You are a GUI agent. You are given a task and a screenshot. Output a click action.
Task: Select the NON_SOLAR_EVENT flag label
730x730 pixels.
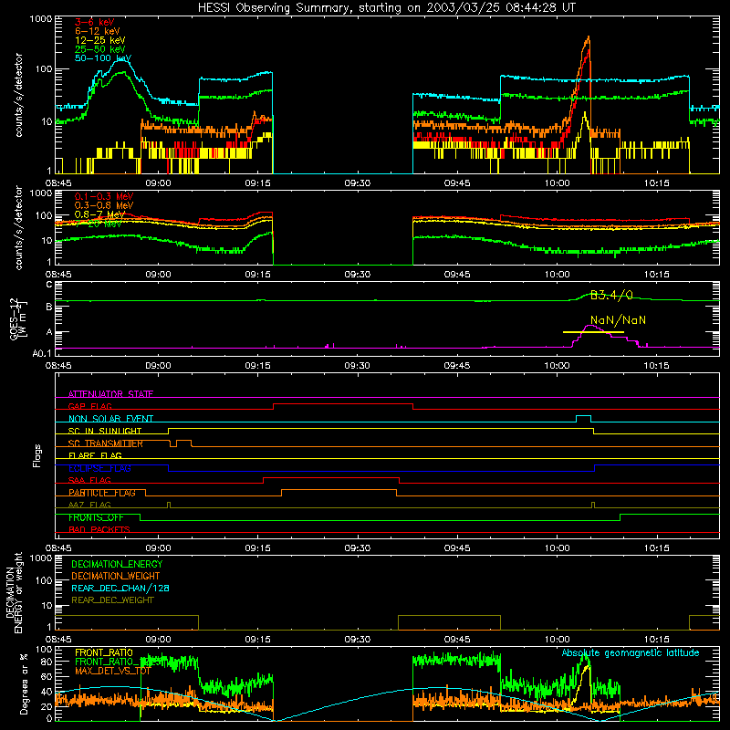pyautogui.click(x=110, y=419)
